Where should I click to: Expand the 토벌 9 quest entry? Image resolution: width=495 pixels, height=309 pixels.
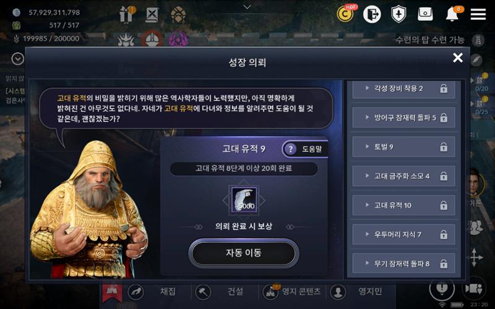(403, 147)
